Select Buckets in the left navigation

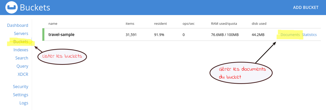21,42
